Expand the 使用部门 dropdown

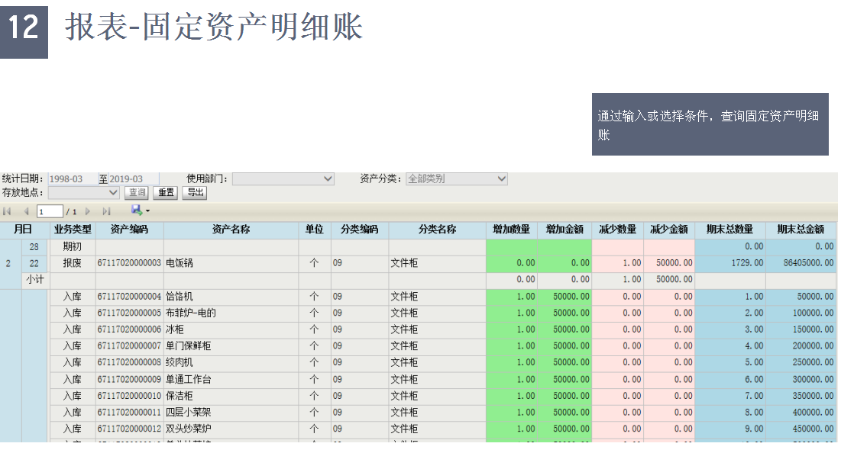[x=328, y=178]
